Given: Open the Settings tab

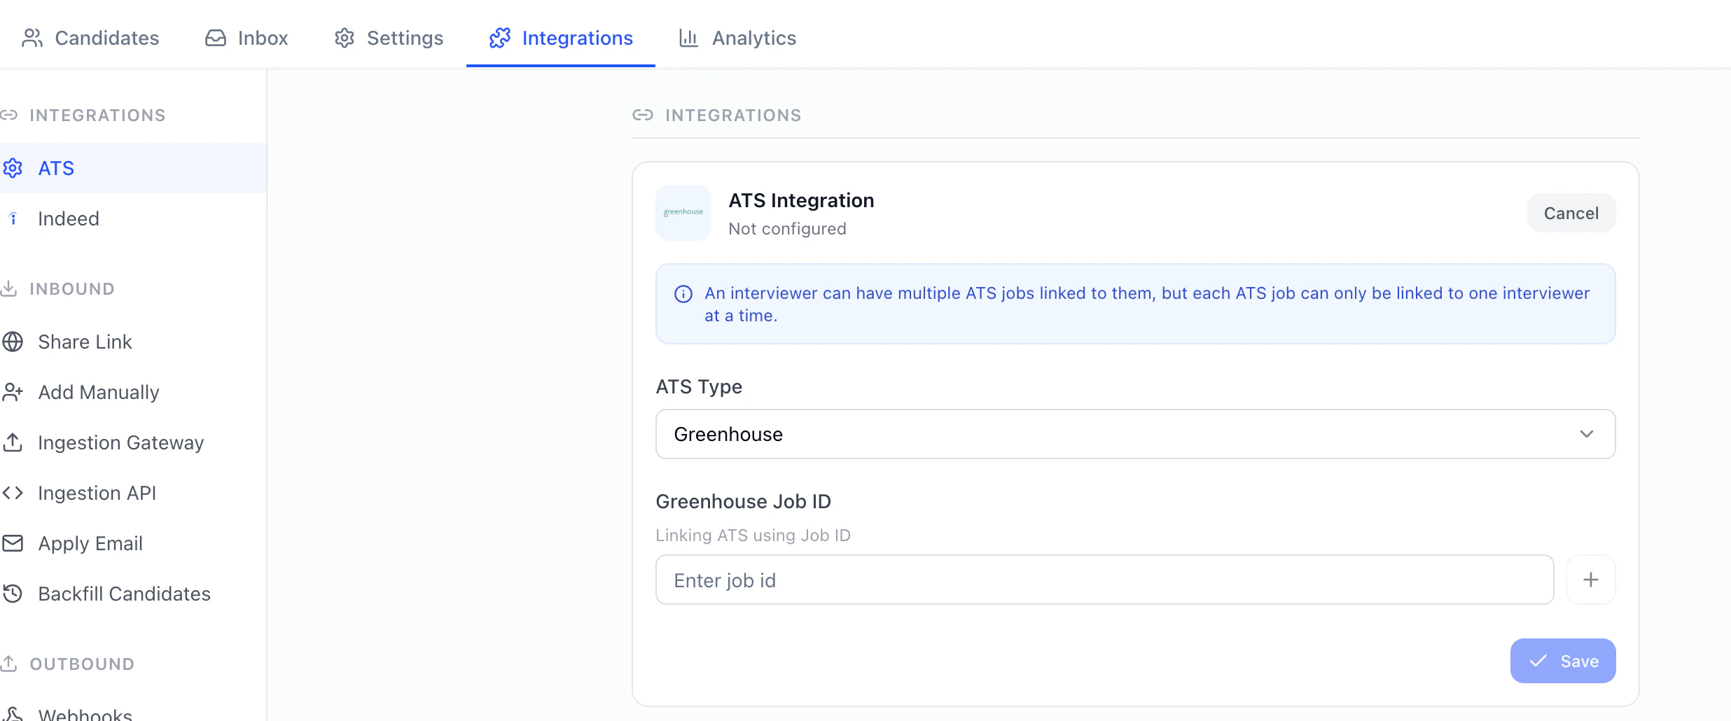Looking at the screenshot, I should click(x=389, y=38).
